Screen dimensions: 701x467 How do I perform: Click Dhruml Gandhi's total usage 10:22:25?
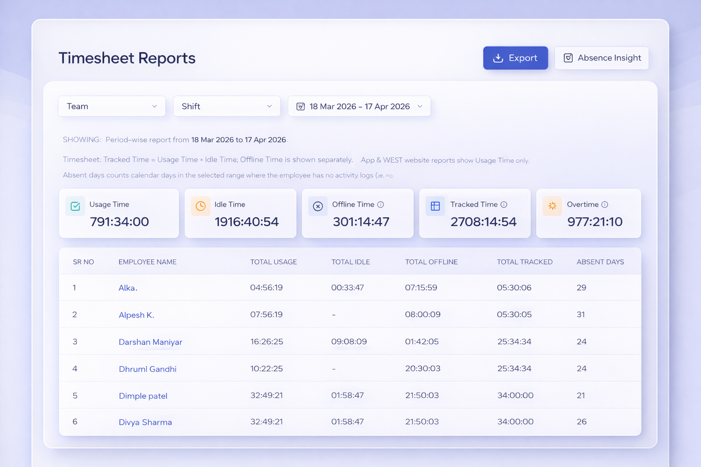tap(267, 368)
